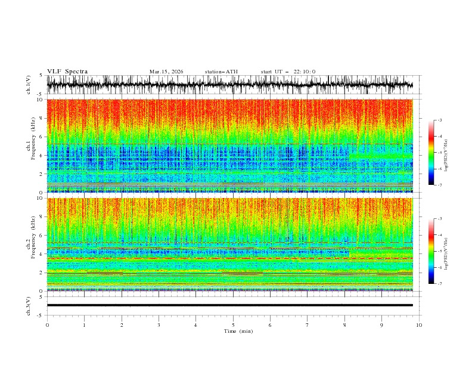
Task: Select the start UT 22:10:0 text
Action: 288,72
